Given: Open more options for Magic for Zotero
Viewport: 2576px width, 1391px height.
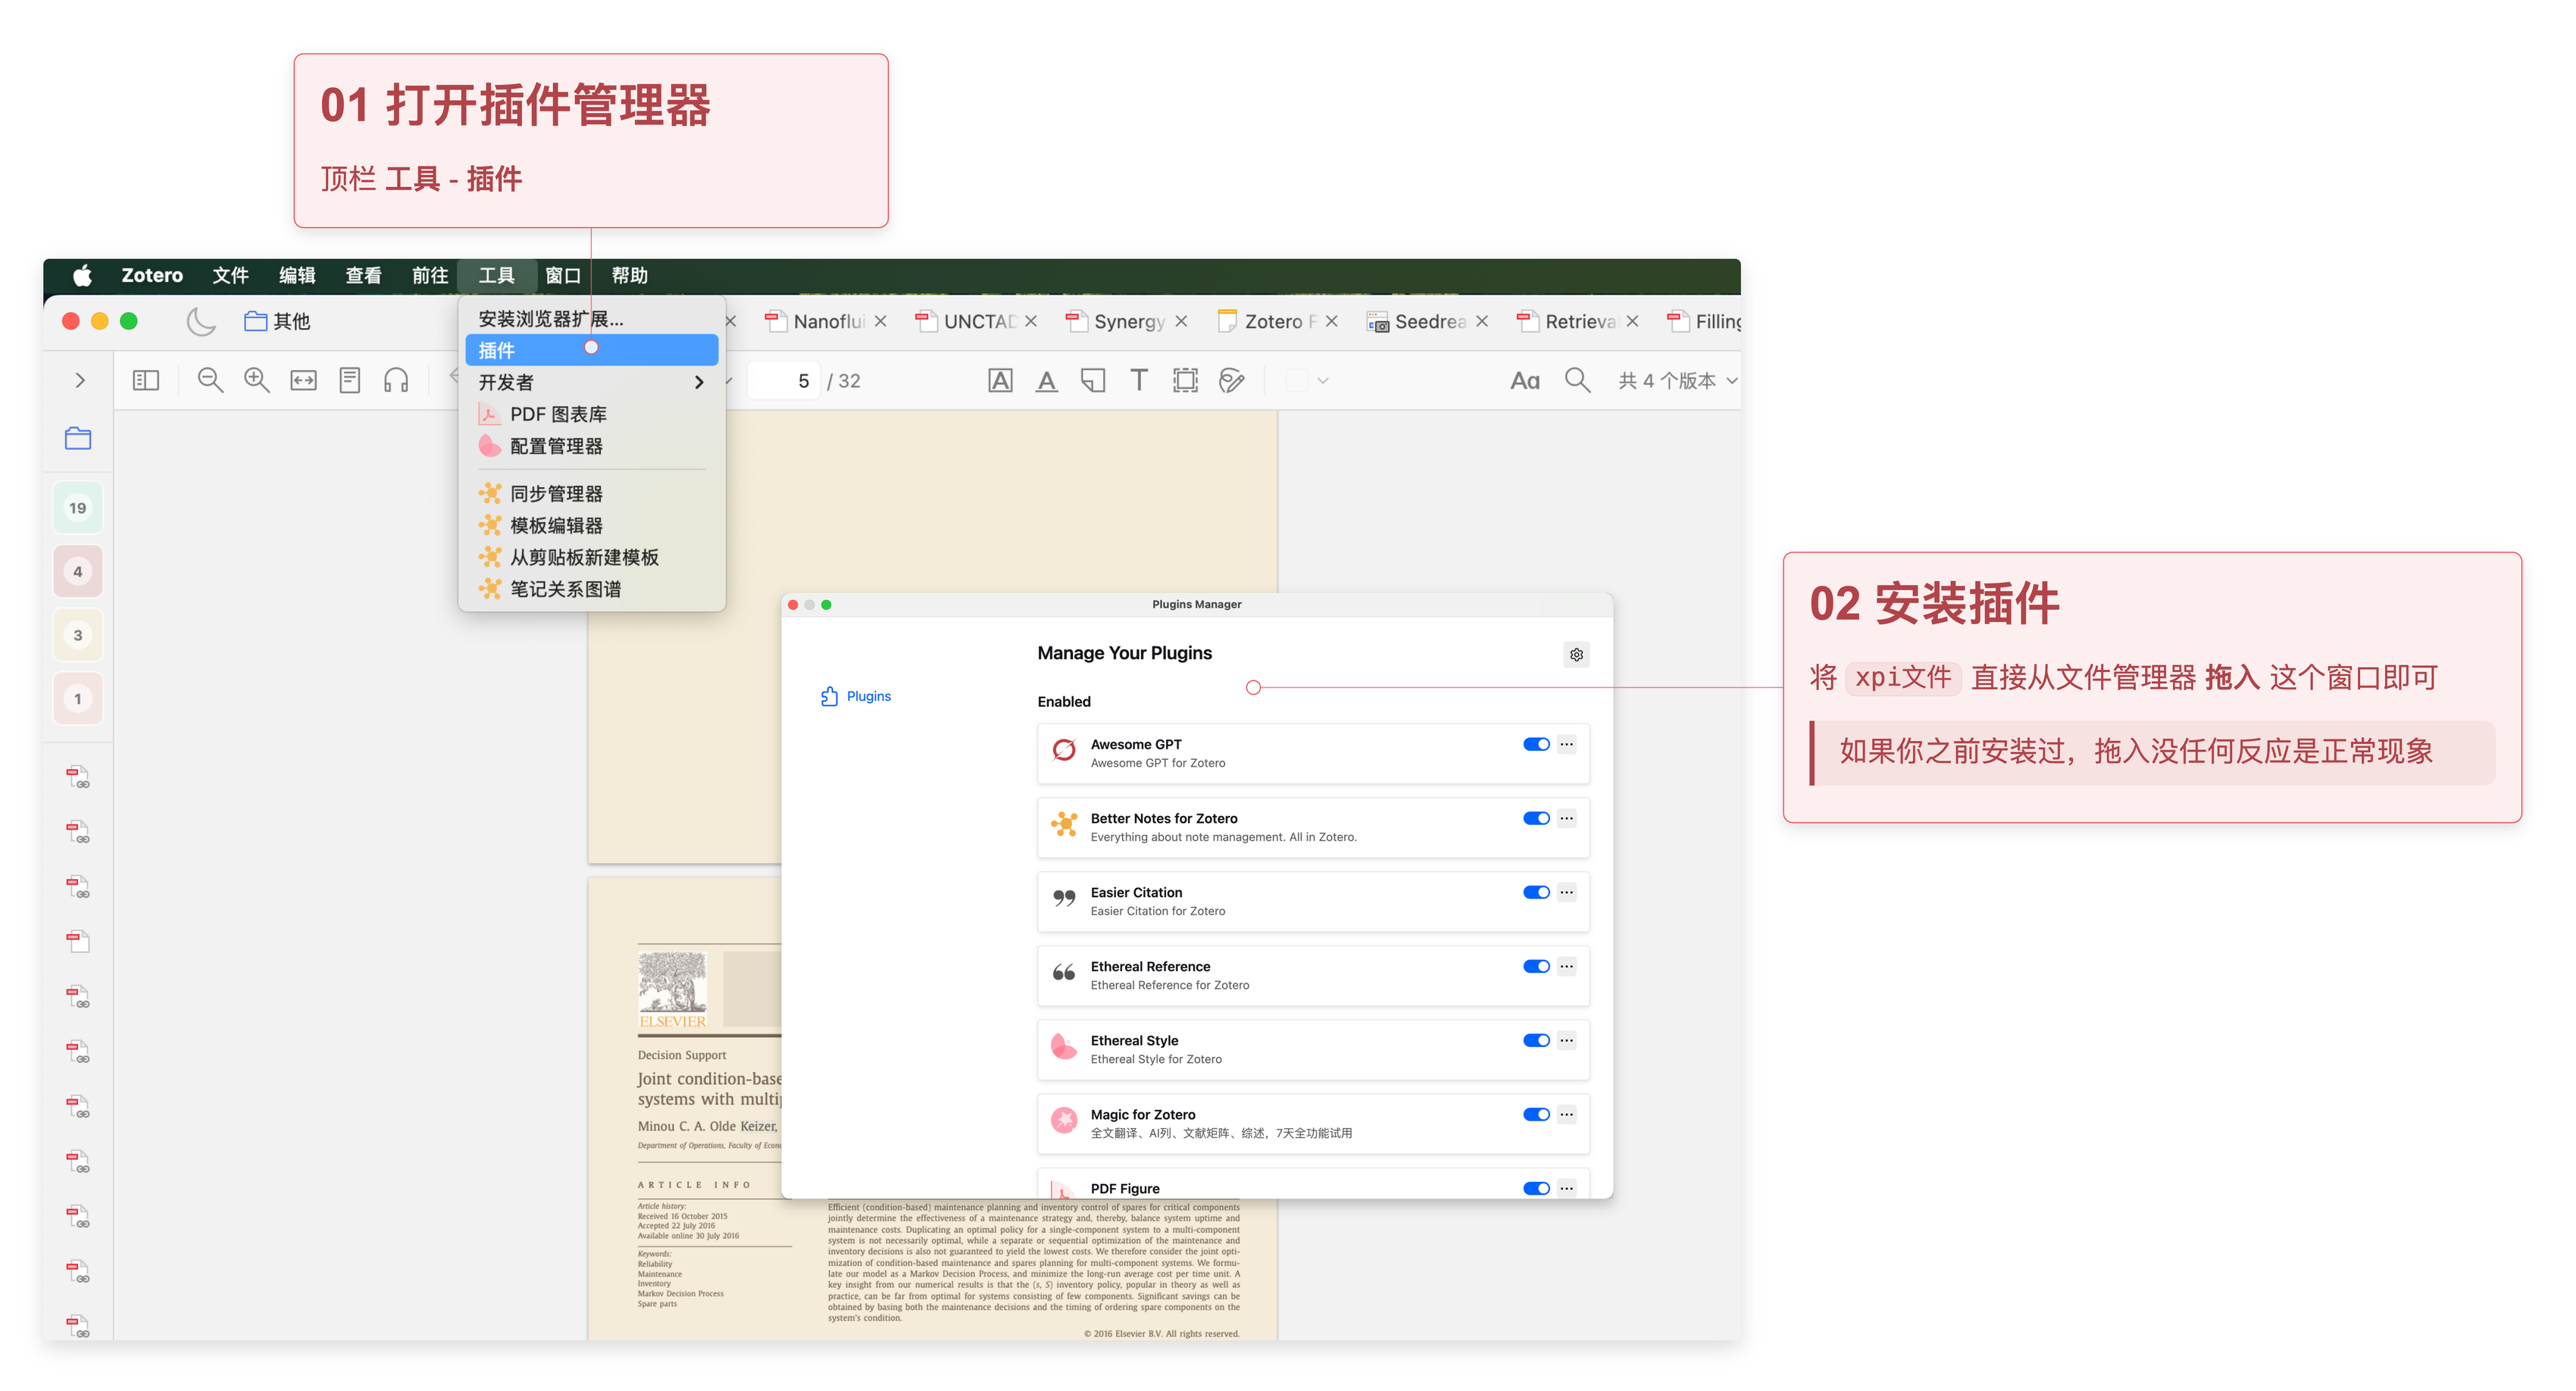Looking at the screenshot, I should click(1566, 1114).
